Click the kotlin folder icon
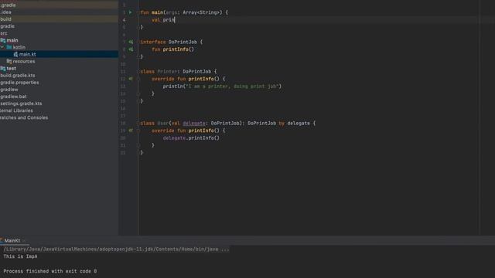 tap(9, 47)
